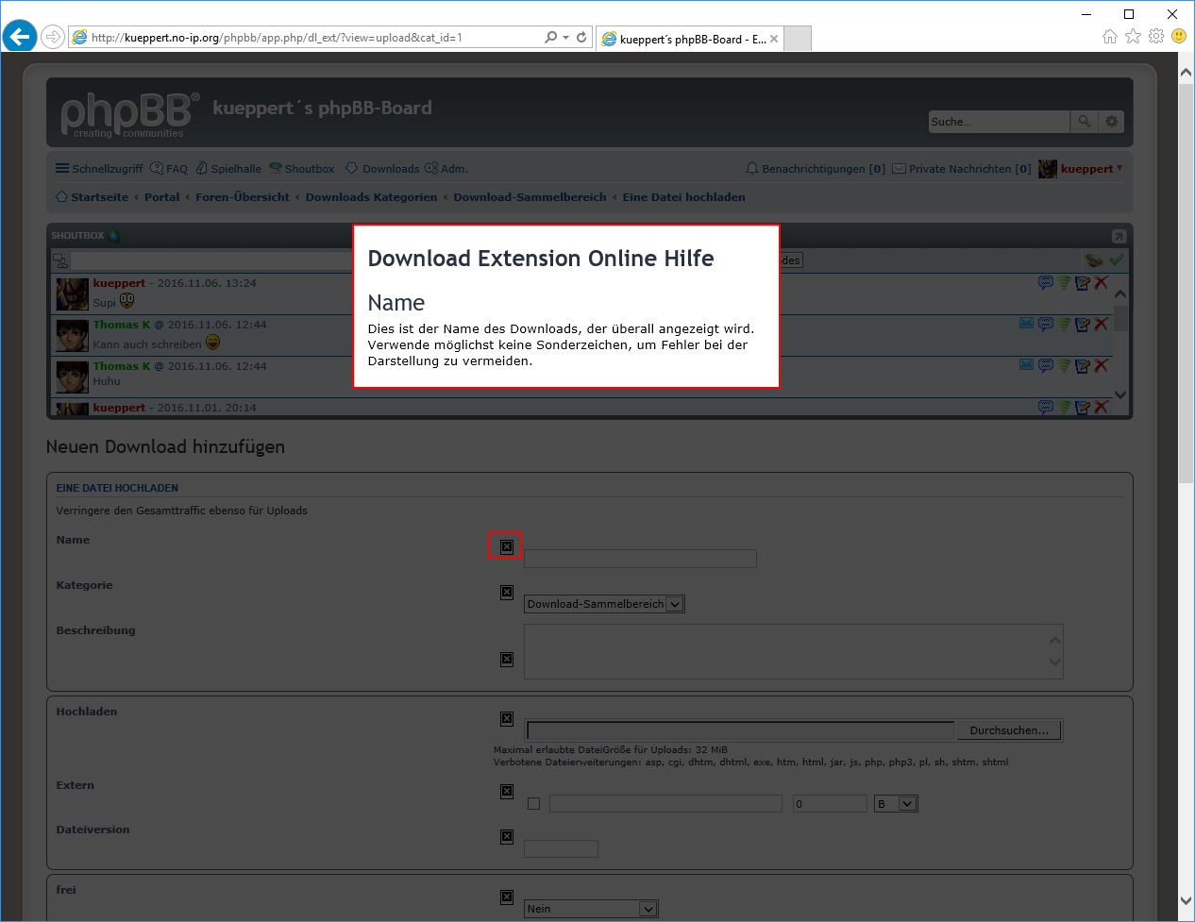
Task: Edit kueppert's shoutbox message from 13:24
Action: click(1083, 282)
